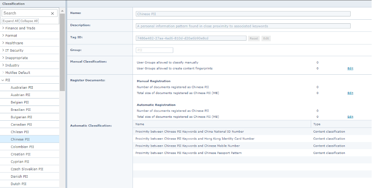The width and height of the screenshot is (372, 188).
Task: Expand the McAfee Default category
Action: tap(3, 73)
